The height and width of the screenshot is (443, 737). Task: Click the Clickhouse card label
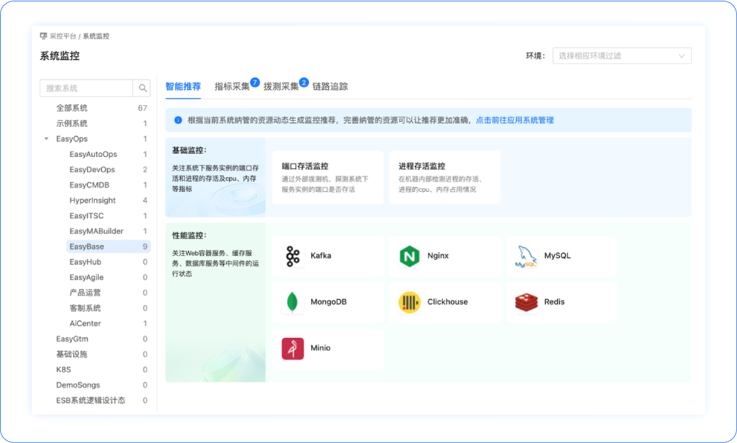[x=447, y=302]
